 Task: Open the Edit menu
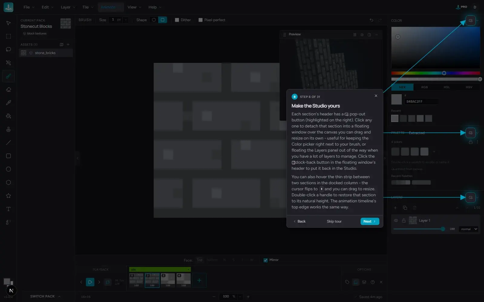(x=47, y=7)
